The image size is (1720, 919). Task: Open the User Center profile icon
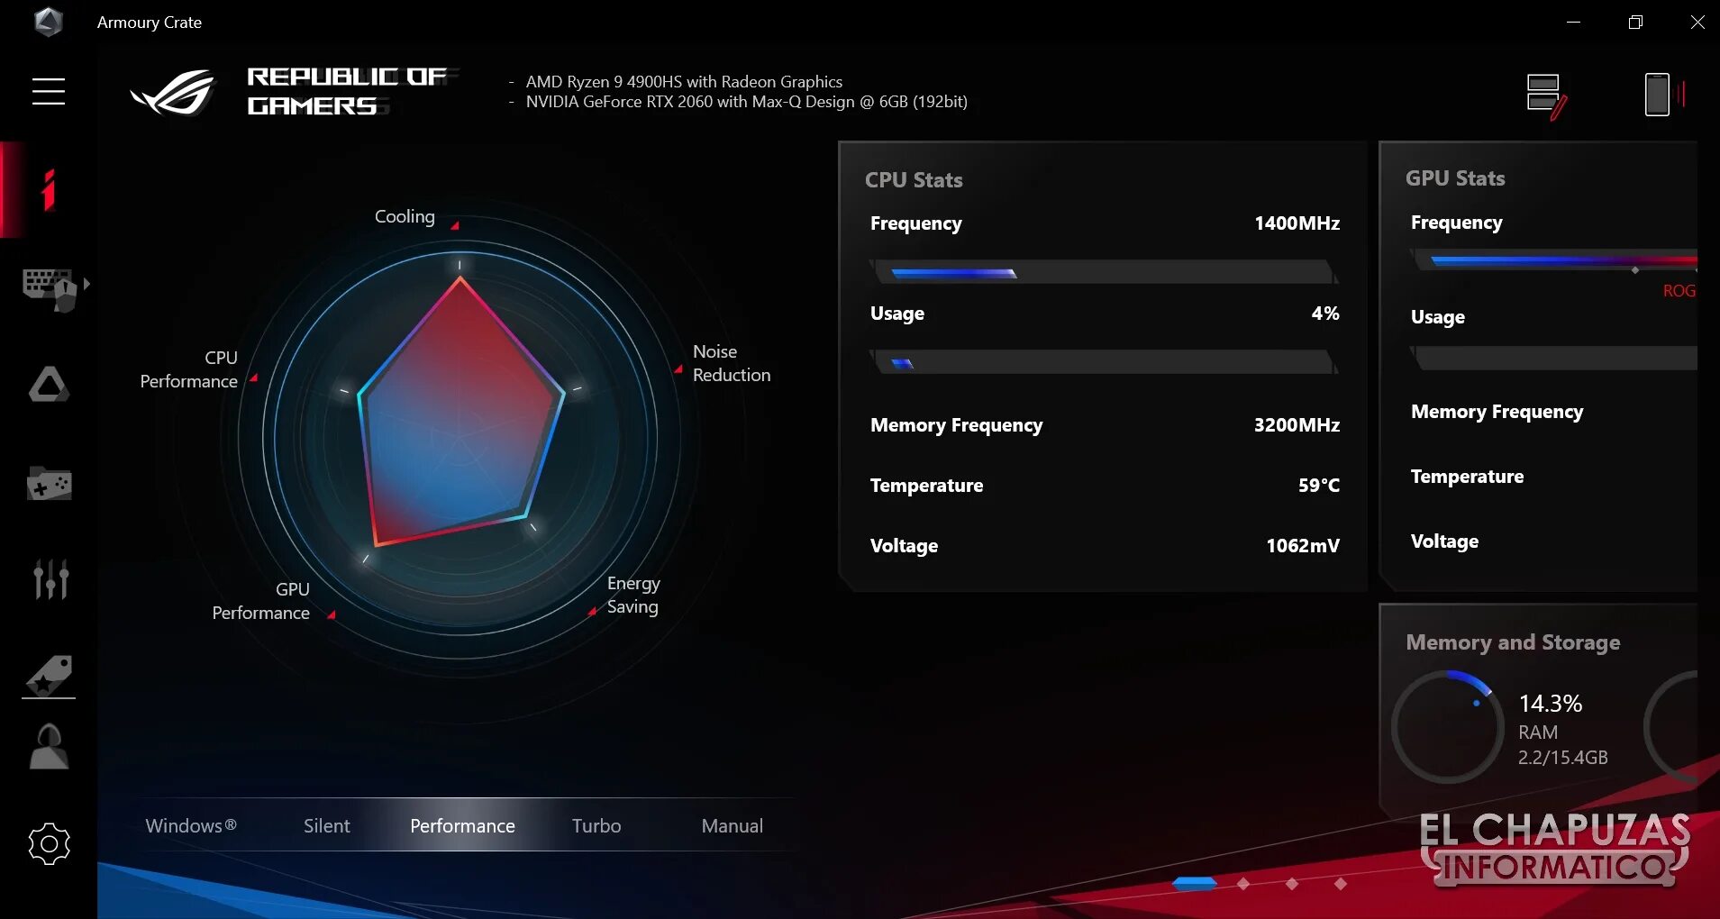(x=49, y=747)
